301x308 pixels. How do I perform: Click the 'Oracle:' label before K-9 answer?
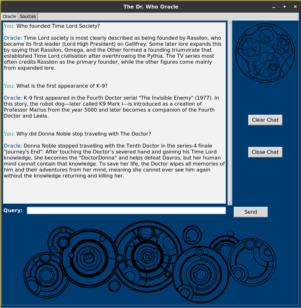point(13,98)
